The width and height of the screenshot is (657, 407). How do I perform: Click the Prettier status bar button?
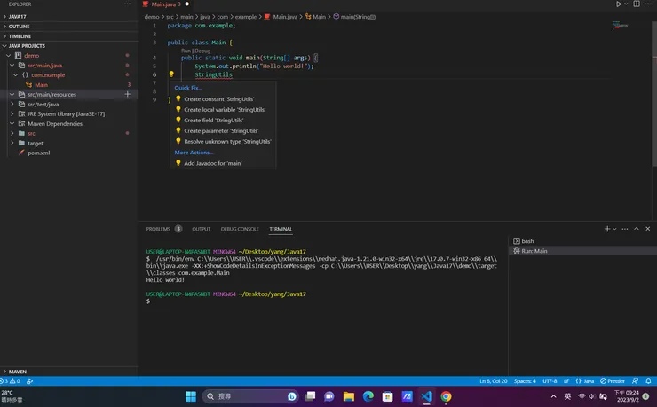click(x=613, y=380)
